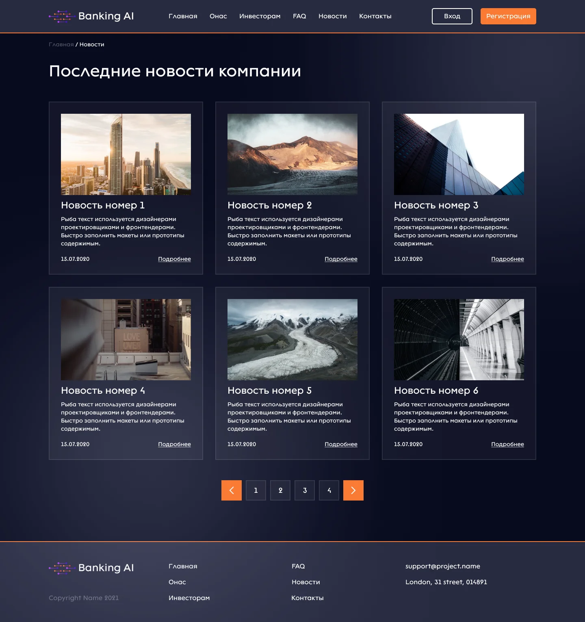
Task: Click the Последние новости компании heading
Action: pyautogui.click(x=175, y=71)
